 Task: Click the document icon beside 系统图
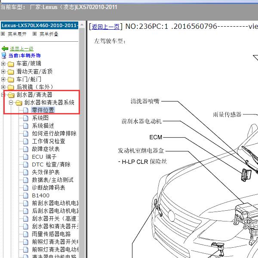click(x=26, y=118)
